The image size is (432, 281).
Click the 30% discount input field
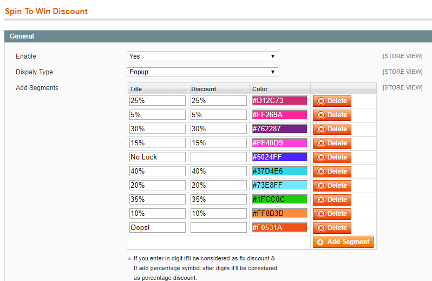coord(218,129)
